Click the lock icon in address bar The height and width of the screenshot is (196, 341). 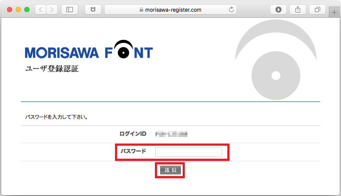pyautogui.click(x=141, y=10)
